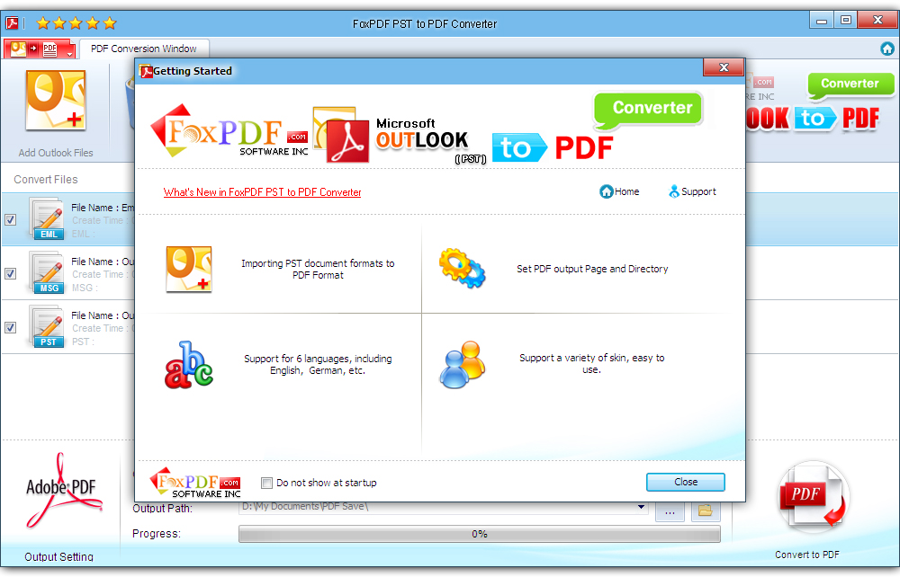Click "Set PDF output Page and Directory" text

(592, 269)
